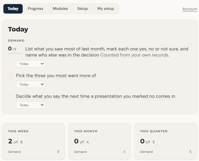Click the 'Pick the three you most want more of' text
This screenshot has height=161, width=199.
56,76
